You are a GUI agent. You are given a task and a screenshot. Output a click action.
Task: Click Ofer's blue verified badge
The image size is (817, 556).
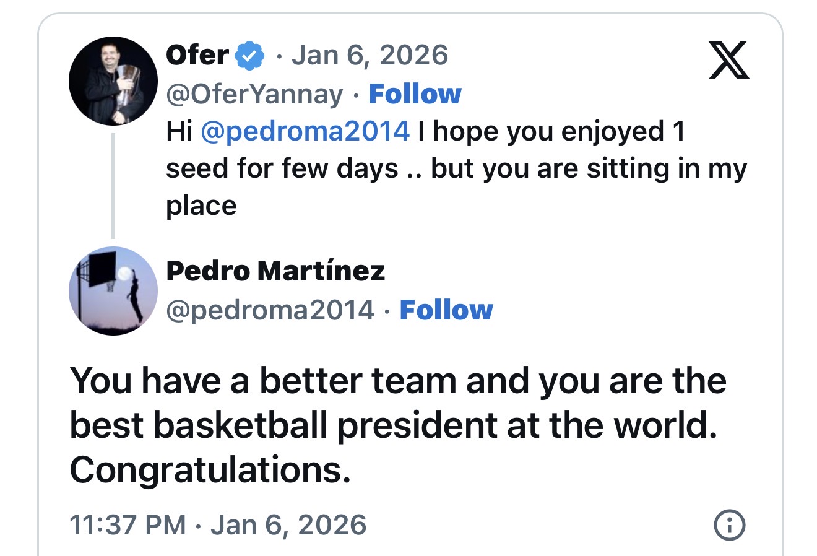click(248, 56)
